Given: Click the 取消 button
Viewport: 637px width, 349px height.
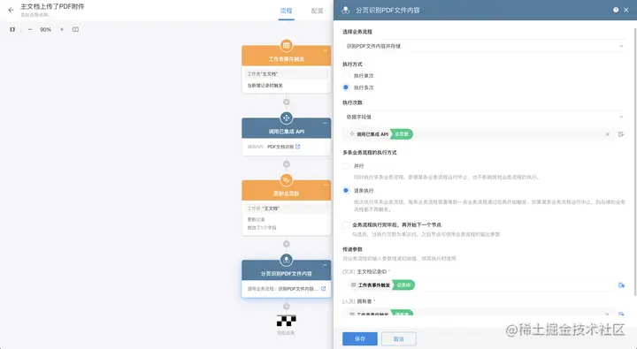Looking at the screenshot, I should coord(398,339).
